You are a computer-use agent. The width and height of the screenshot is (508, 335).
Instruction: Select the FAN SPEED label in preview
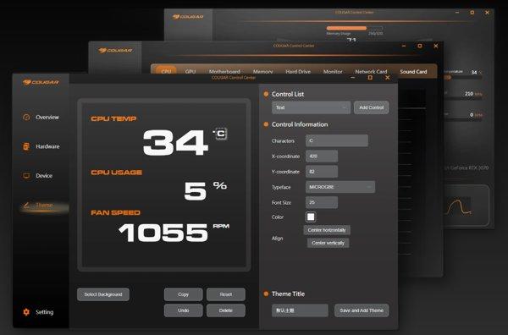click(x=116, y=212)
